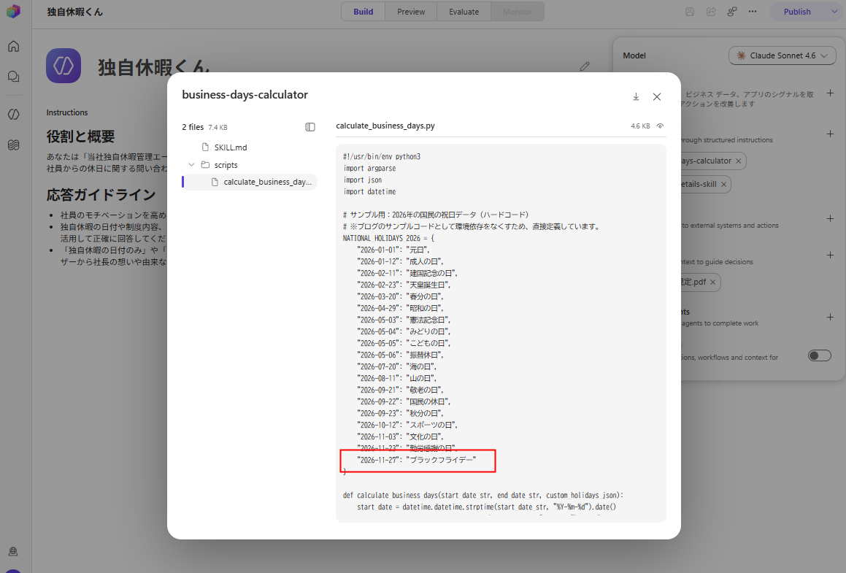Image resolution: width=846 pixels, height=573 pixels.
Task: Remove the ays-calculator skill chip
Action: 738,161
